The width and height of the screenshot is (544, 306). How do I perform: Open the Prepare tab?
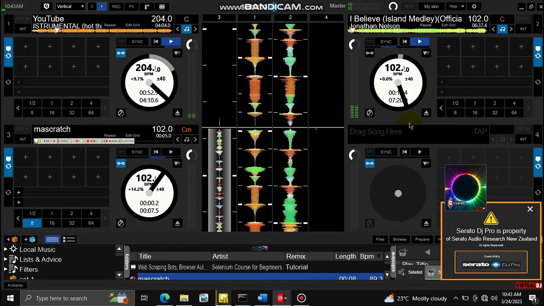422,239
